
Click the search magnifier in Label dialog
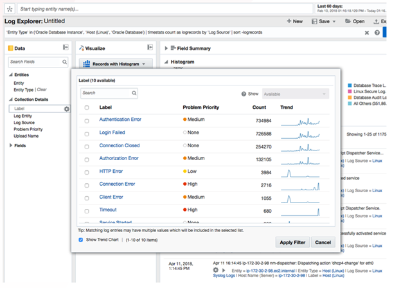pyautogui.click(x=134, y=93)
